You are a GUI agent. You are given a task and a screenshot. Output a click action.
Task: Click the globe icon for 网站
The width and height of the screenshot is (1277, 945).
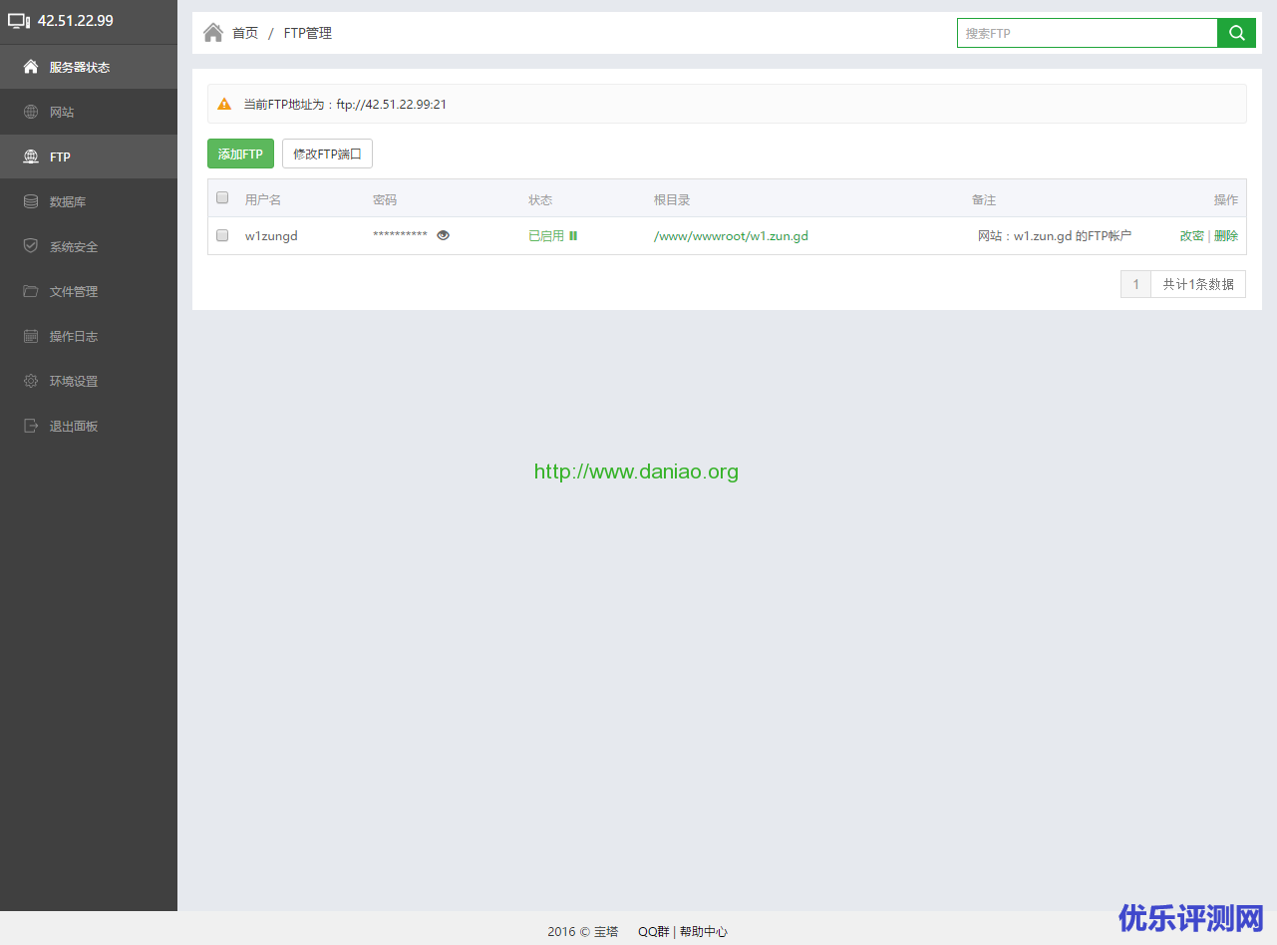click(x=31, y=112)
